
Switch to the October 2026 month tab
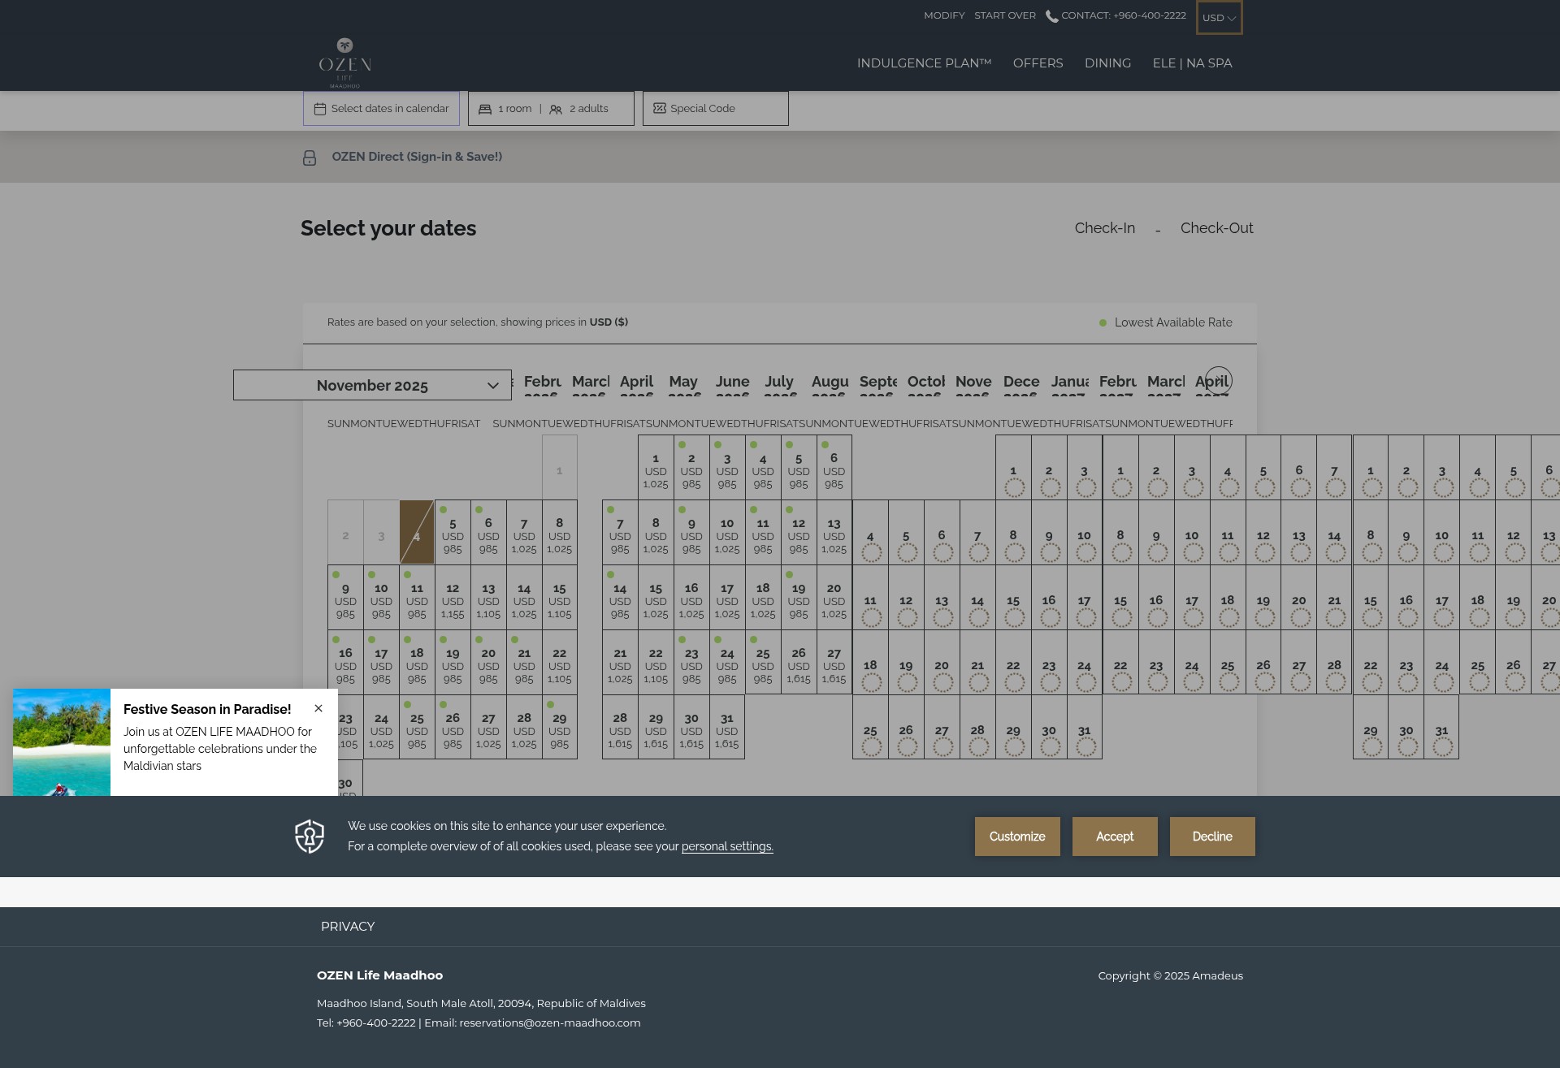coord(925,383)
